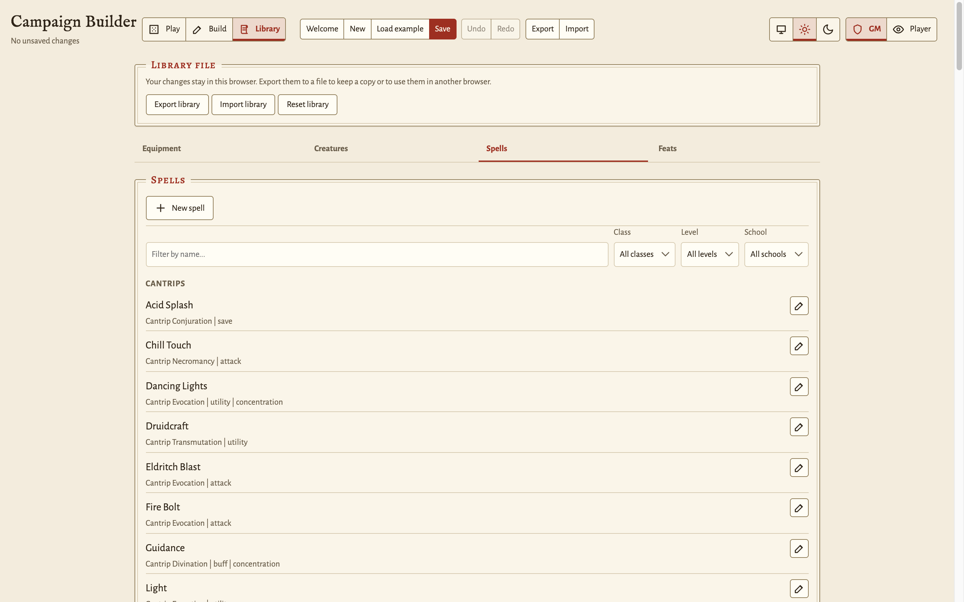964x602 pixels.
Task: Click the Export button in toolbar
Action: (x=543, y=29)
